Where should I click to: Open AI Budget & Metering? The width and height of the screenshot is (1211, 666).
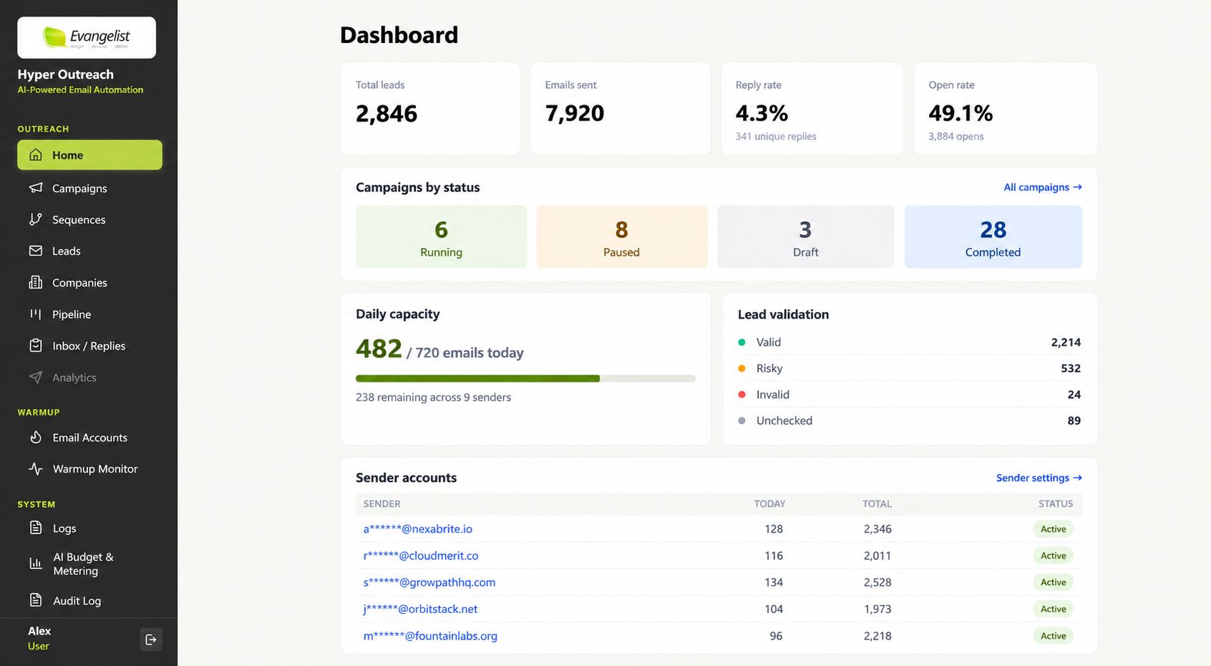coord(89,564)
